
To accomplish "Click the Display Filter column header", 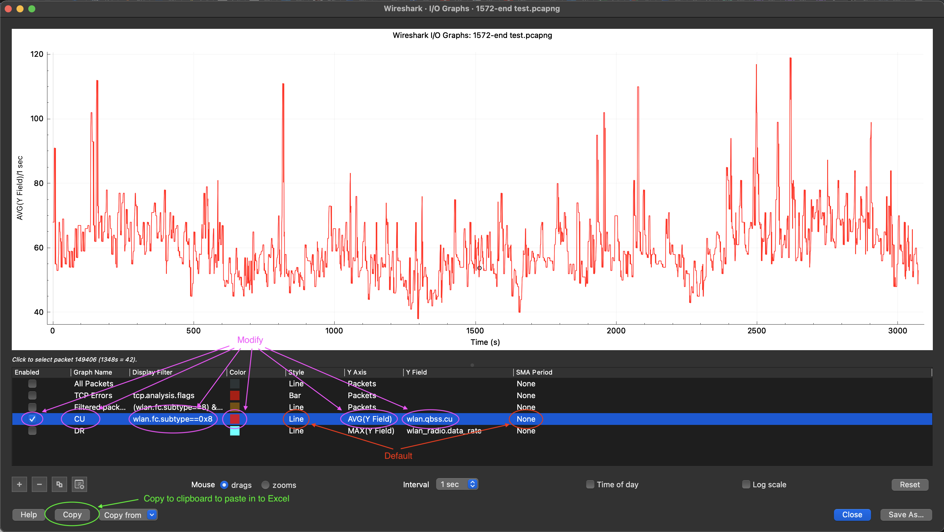I will 152,372.
